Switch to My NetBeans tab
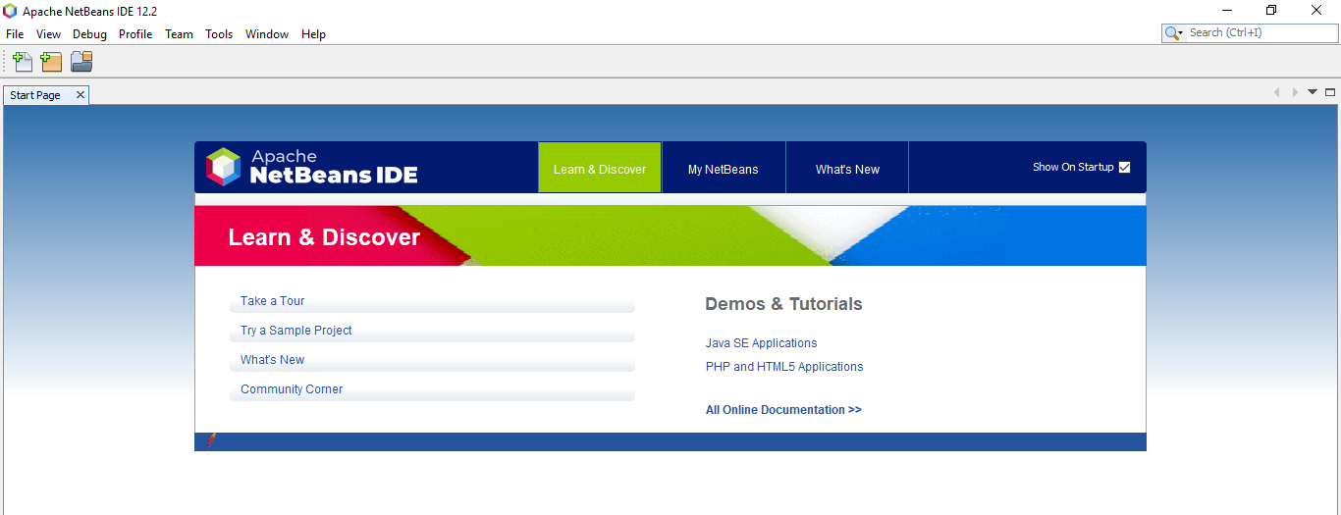 point(724,168)
